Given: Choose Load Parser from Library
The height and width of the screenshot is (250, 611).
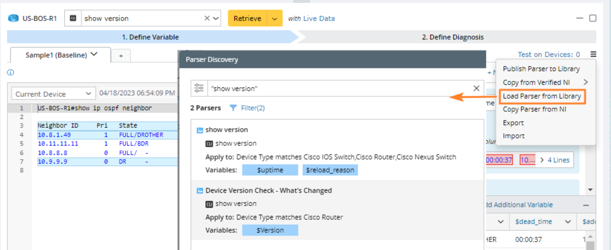Looking at the screenshot, I should pyautogui.click(x=542, y=96).
